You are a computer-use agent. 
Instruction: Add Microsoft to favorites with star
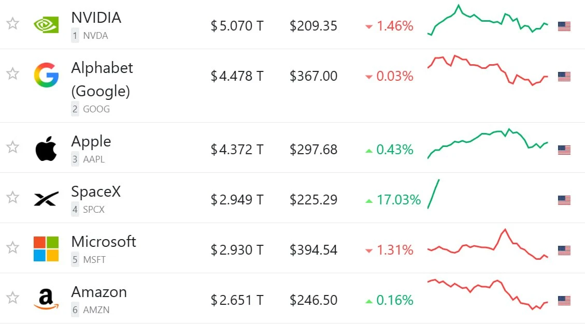tap(12, 247)
